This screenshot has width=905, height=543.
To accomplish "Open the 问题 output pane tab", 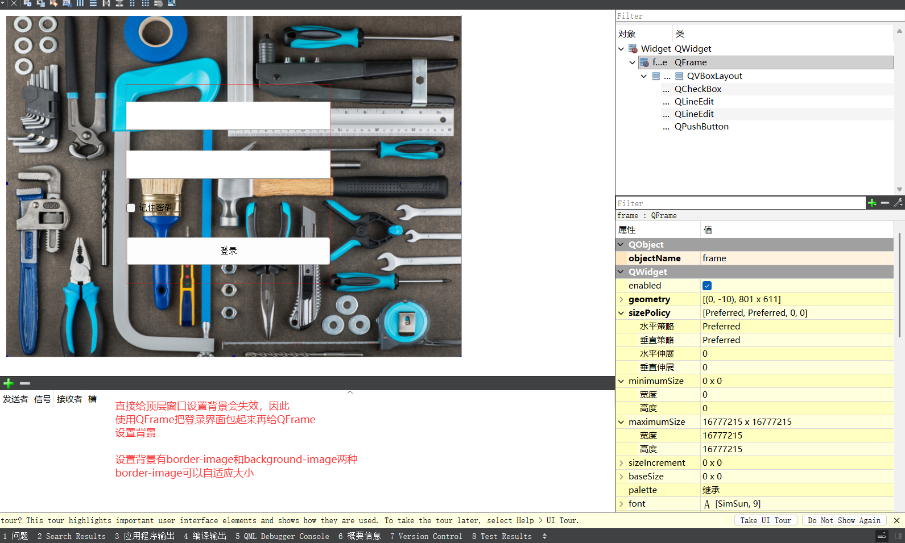I will [15, 536].
